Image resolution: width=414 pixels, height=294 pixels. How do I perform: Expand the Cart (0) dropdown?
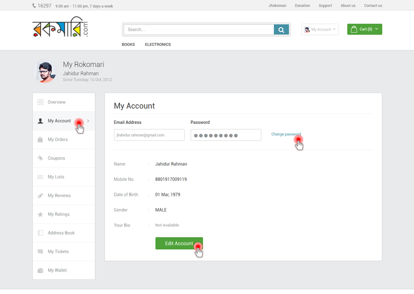coord(364,29)
